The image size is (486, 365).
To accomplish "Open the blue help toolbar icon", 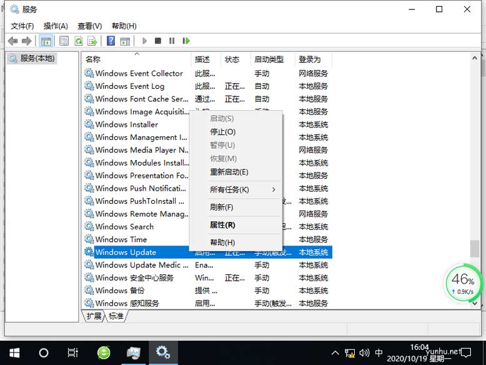I will (x=111, y=41).
